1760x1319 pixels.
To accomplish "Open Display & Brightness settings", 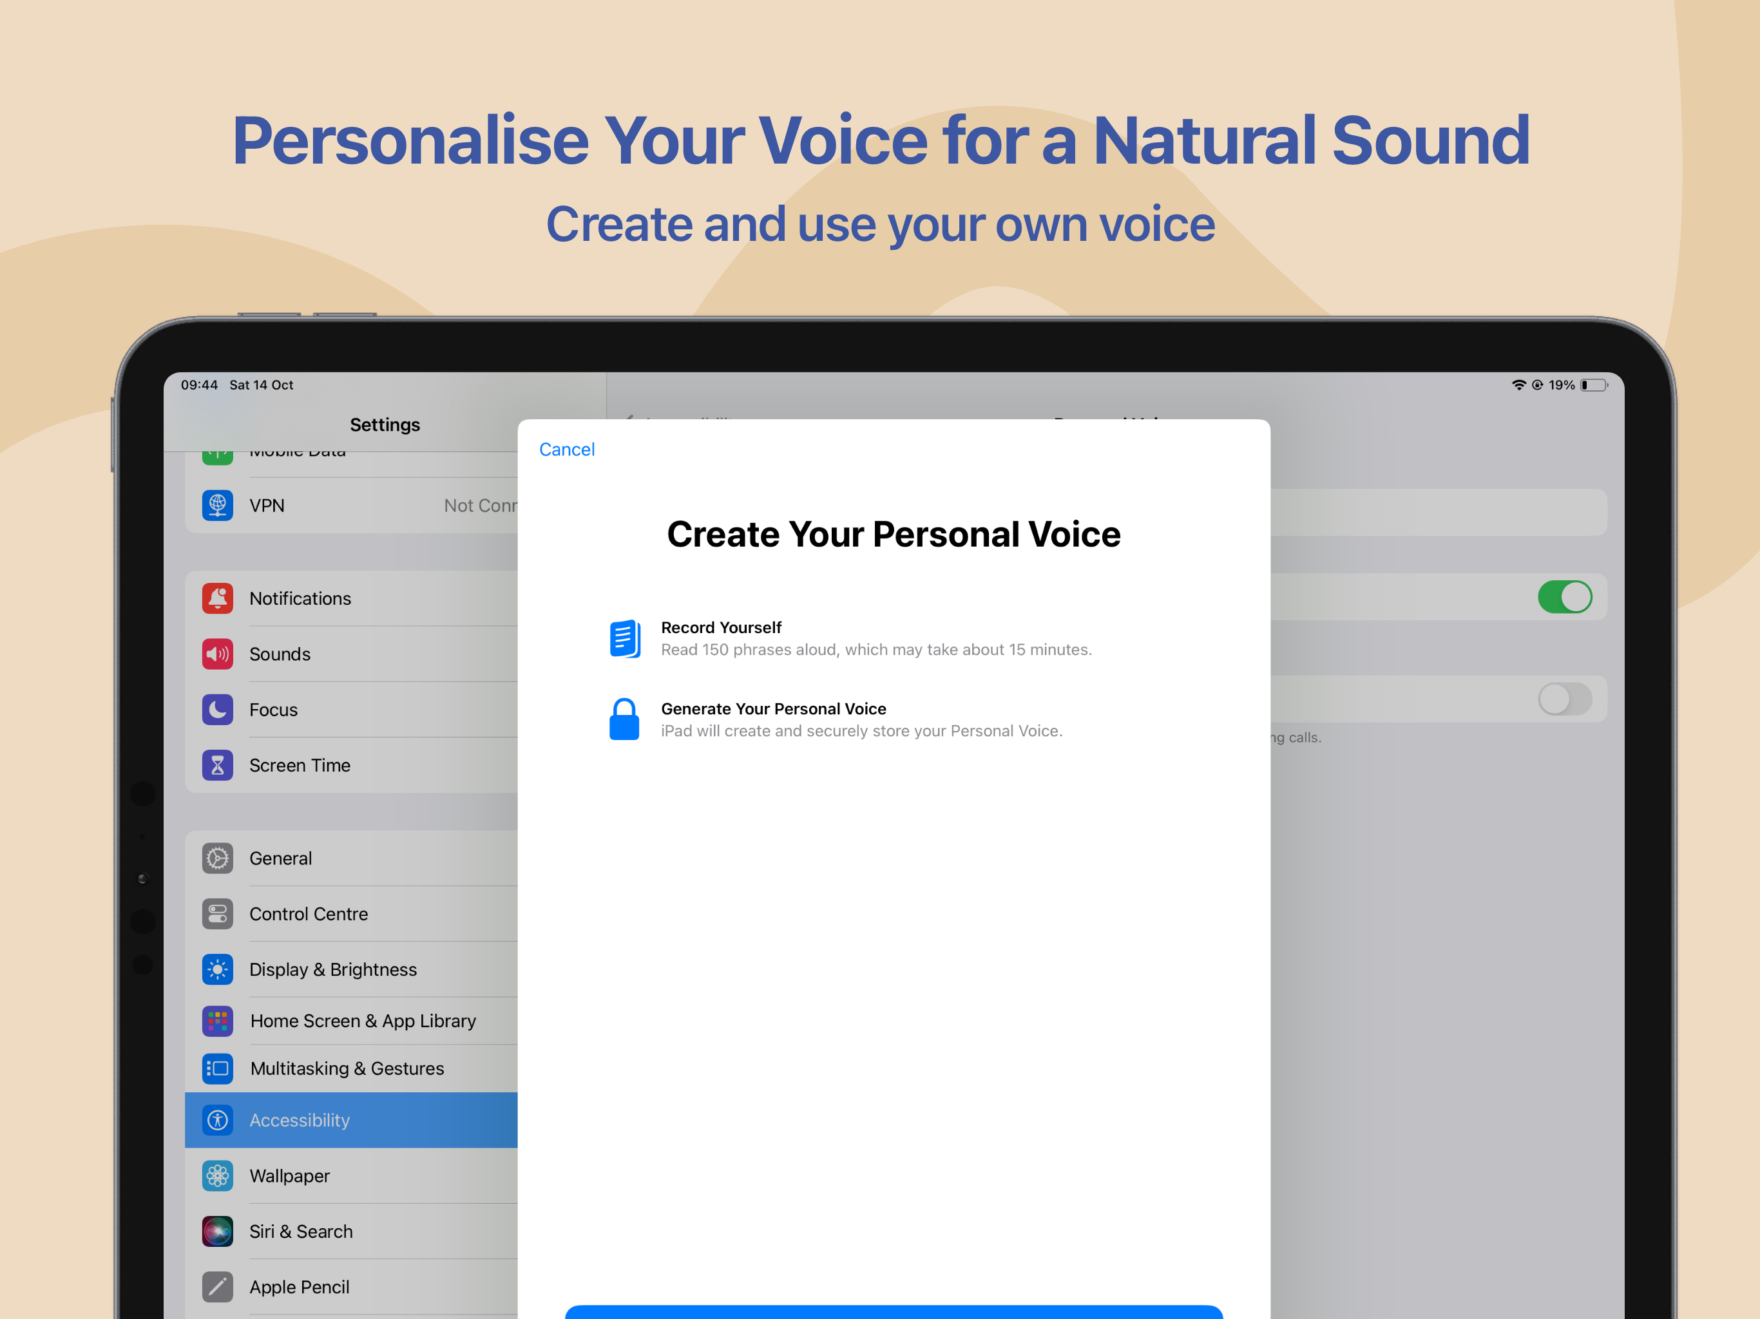I will [x=351, y=970].
